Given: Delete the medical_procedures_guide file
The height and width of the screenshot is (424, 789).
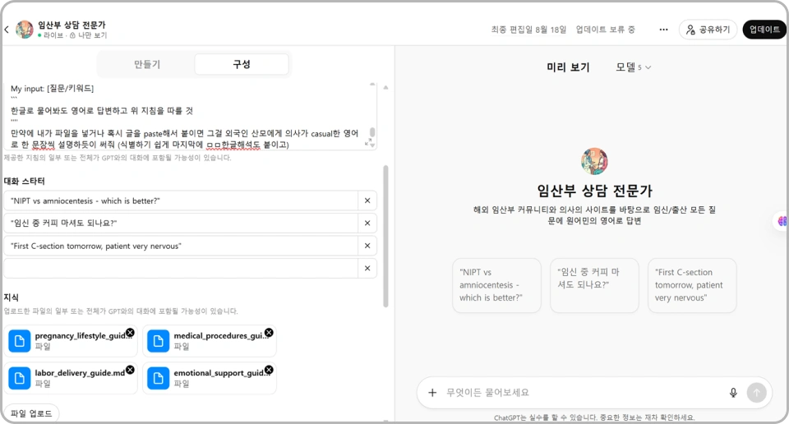Looking at the screenshot, I should click(x=270, y=333).
